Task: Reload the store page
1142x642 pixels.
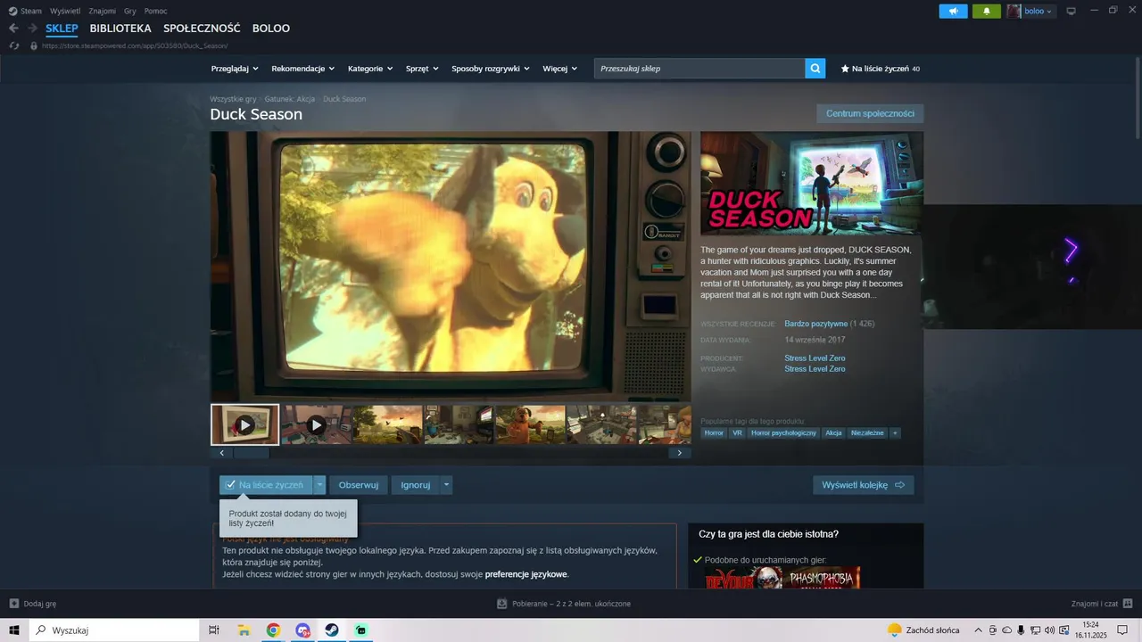Action: 14,45
